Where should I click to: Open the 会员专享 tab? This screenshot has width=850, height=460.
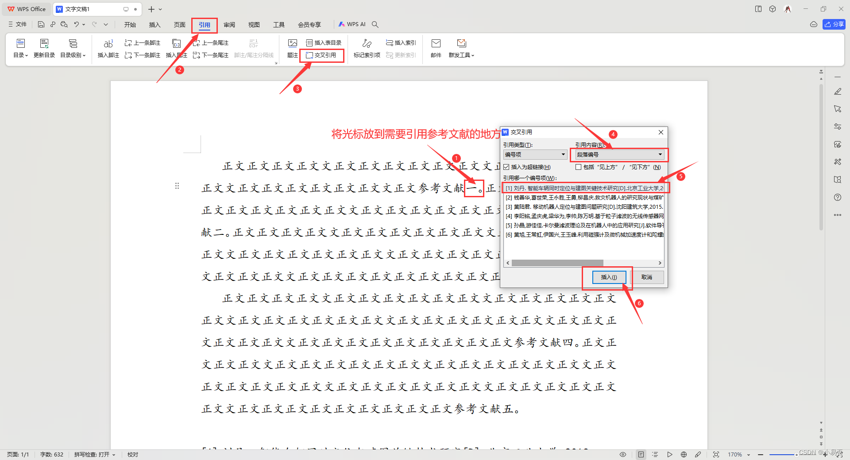click(309, 25)
